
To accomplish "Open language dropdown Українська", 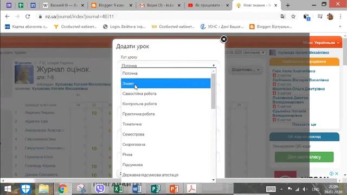I will click(x=326, y=43).
